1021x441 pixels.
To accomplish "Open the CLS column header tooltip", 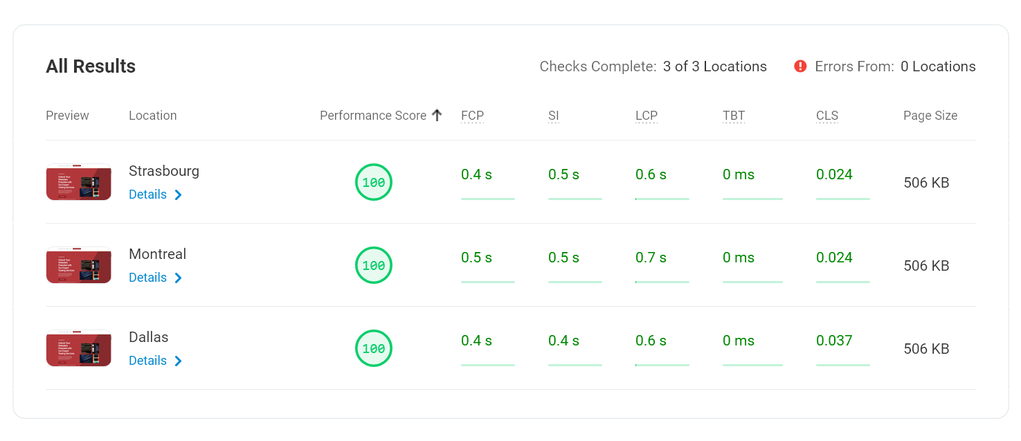I will point(827,116).
